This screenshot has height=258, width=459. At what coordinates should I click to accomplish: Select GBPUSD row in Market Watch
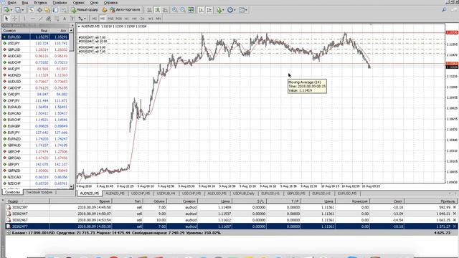(x=35, y=49)
